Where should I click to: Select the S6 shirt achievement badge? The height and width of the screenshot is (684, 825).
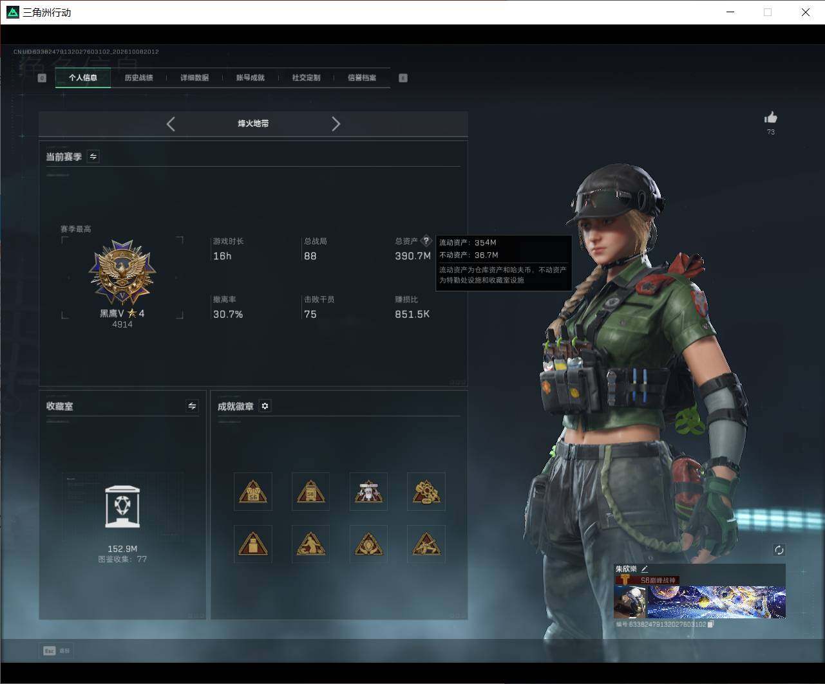tap(253, 492)
